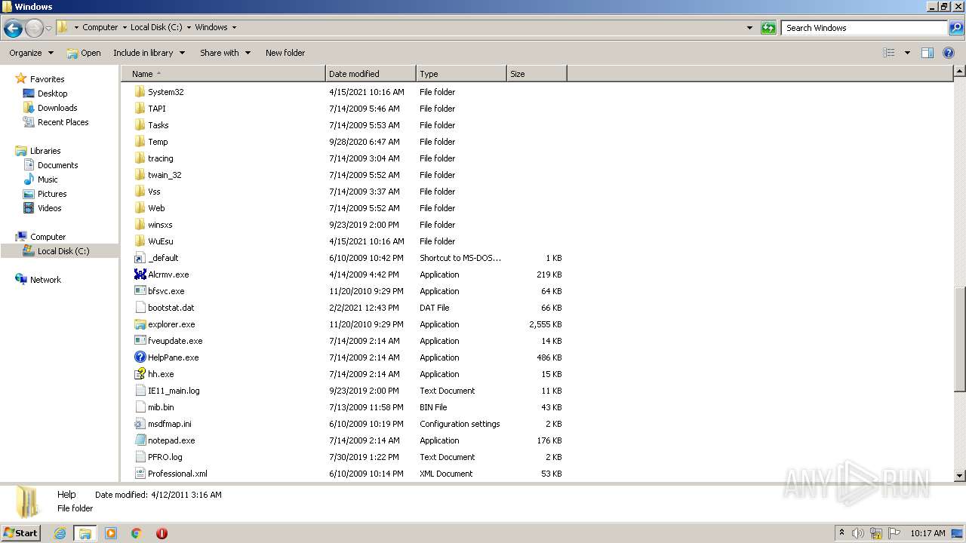
Task: Click the scrollbar up arrow
Action: pyautogui.click(x=959, y=72)
